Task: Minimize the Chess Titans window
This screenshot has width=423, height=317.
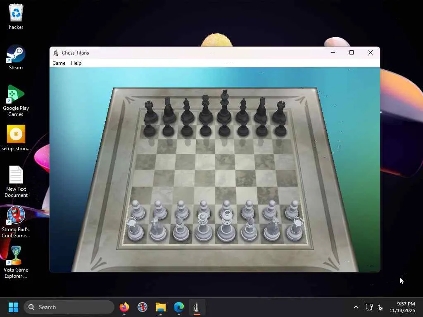Action: pos(333,52)
